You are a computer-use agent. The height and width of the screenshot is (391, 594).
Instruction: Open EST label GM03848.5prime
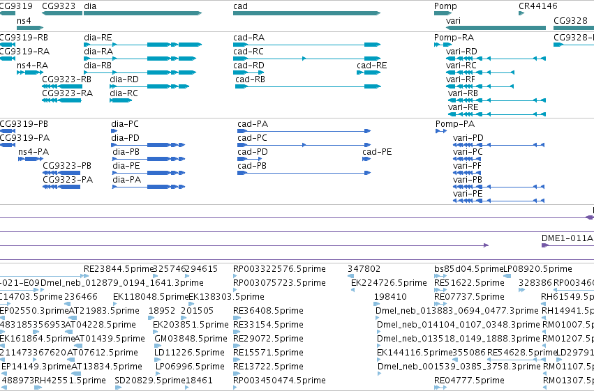[191, 339]
